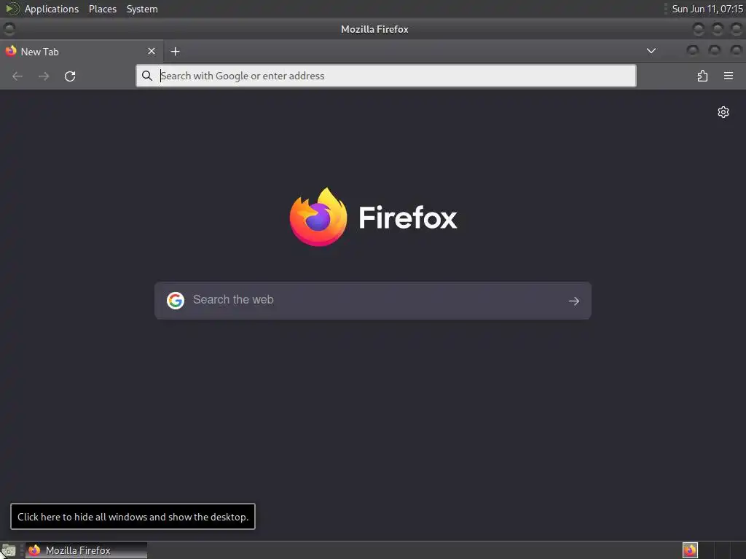Open the System menu
This screenshot has width=746, height=559.
click(142, 9)
